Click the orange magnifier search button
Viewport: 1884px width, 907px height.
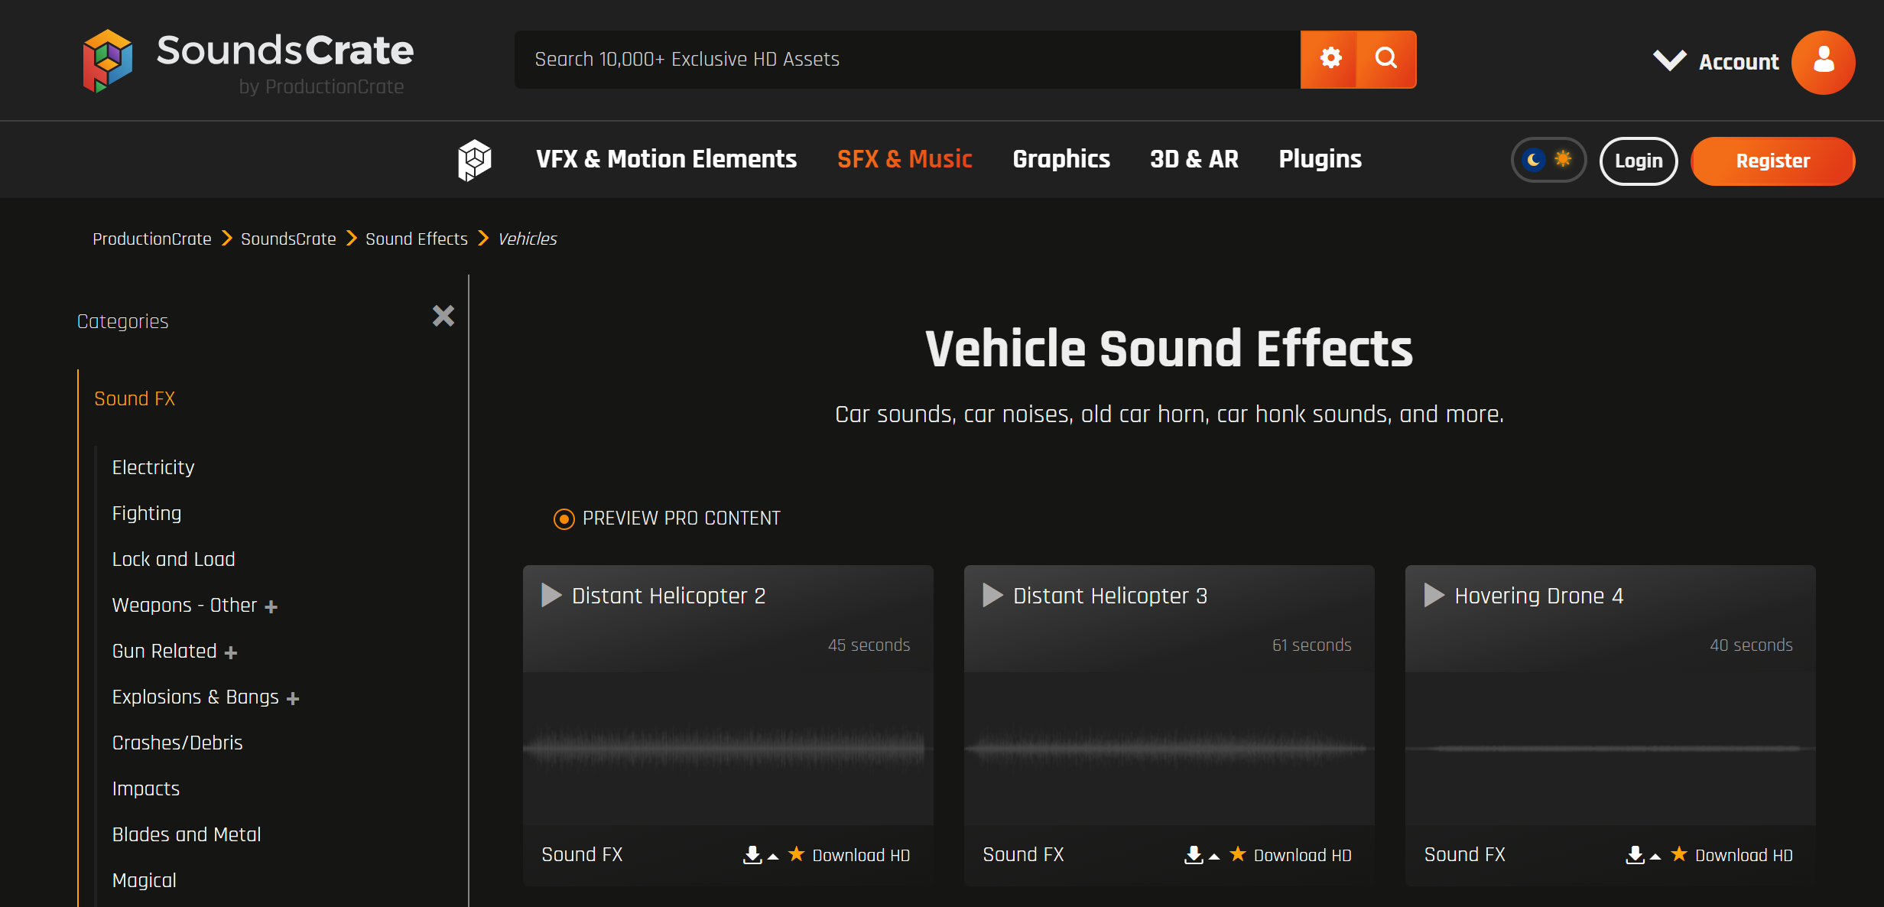tap(1386, 59)
